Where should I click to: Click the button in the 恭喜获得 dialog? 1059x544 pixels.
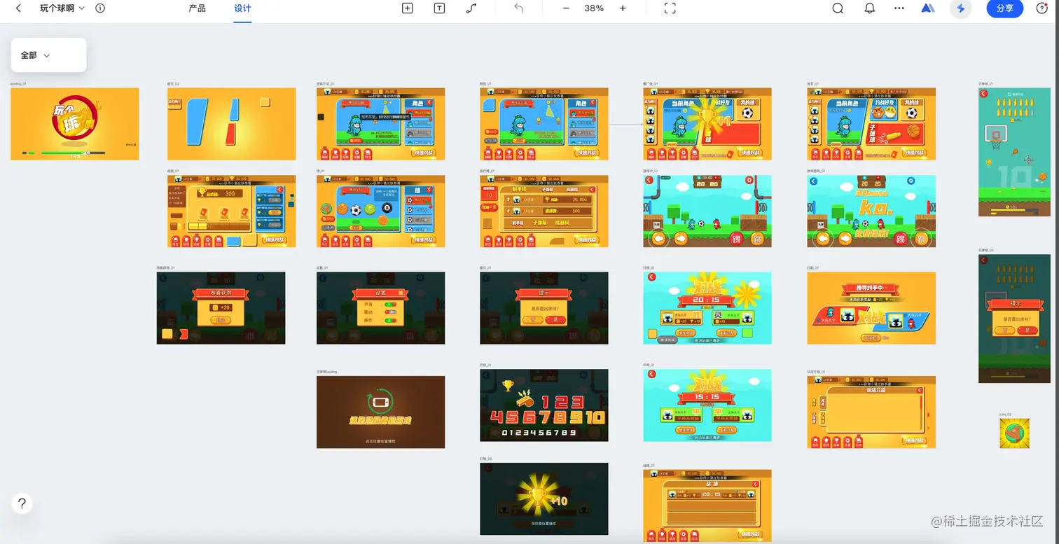[221, 320]
